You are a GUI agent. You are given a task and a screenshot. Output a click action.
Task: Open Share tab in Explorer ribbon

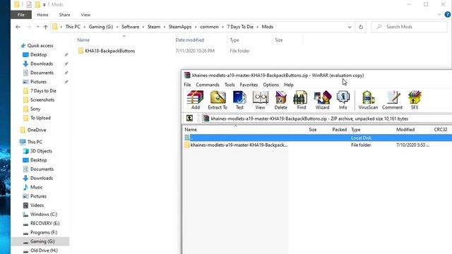pyautogui.click(x=64, y=15)
